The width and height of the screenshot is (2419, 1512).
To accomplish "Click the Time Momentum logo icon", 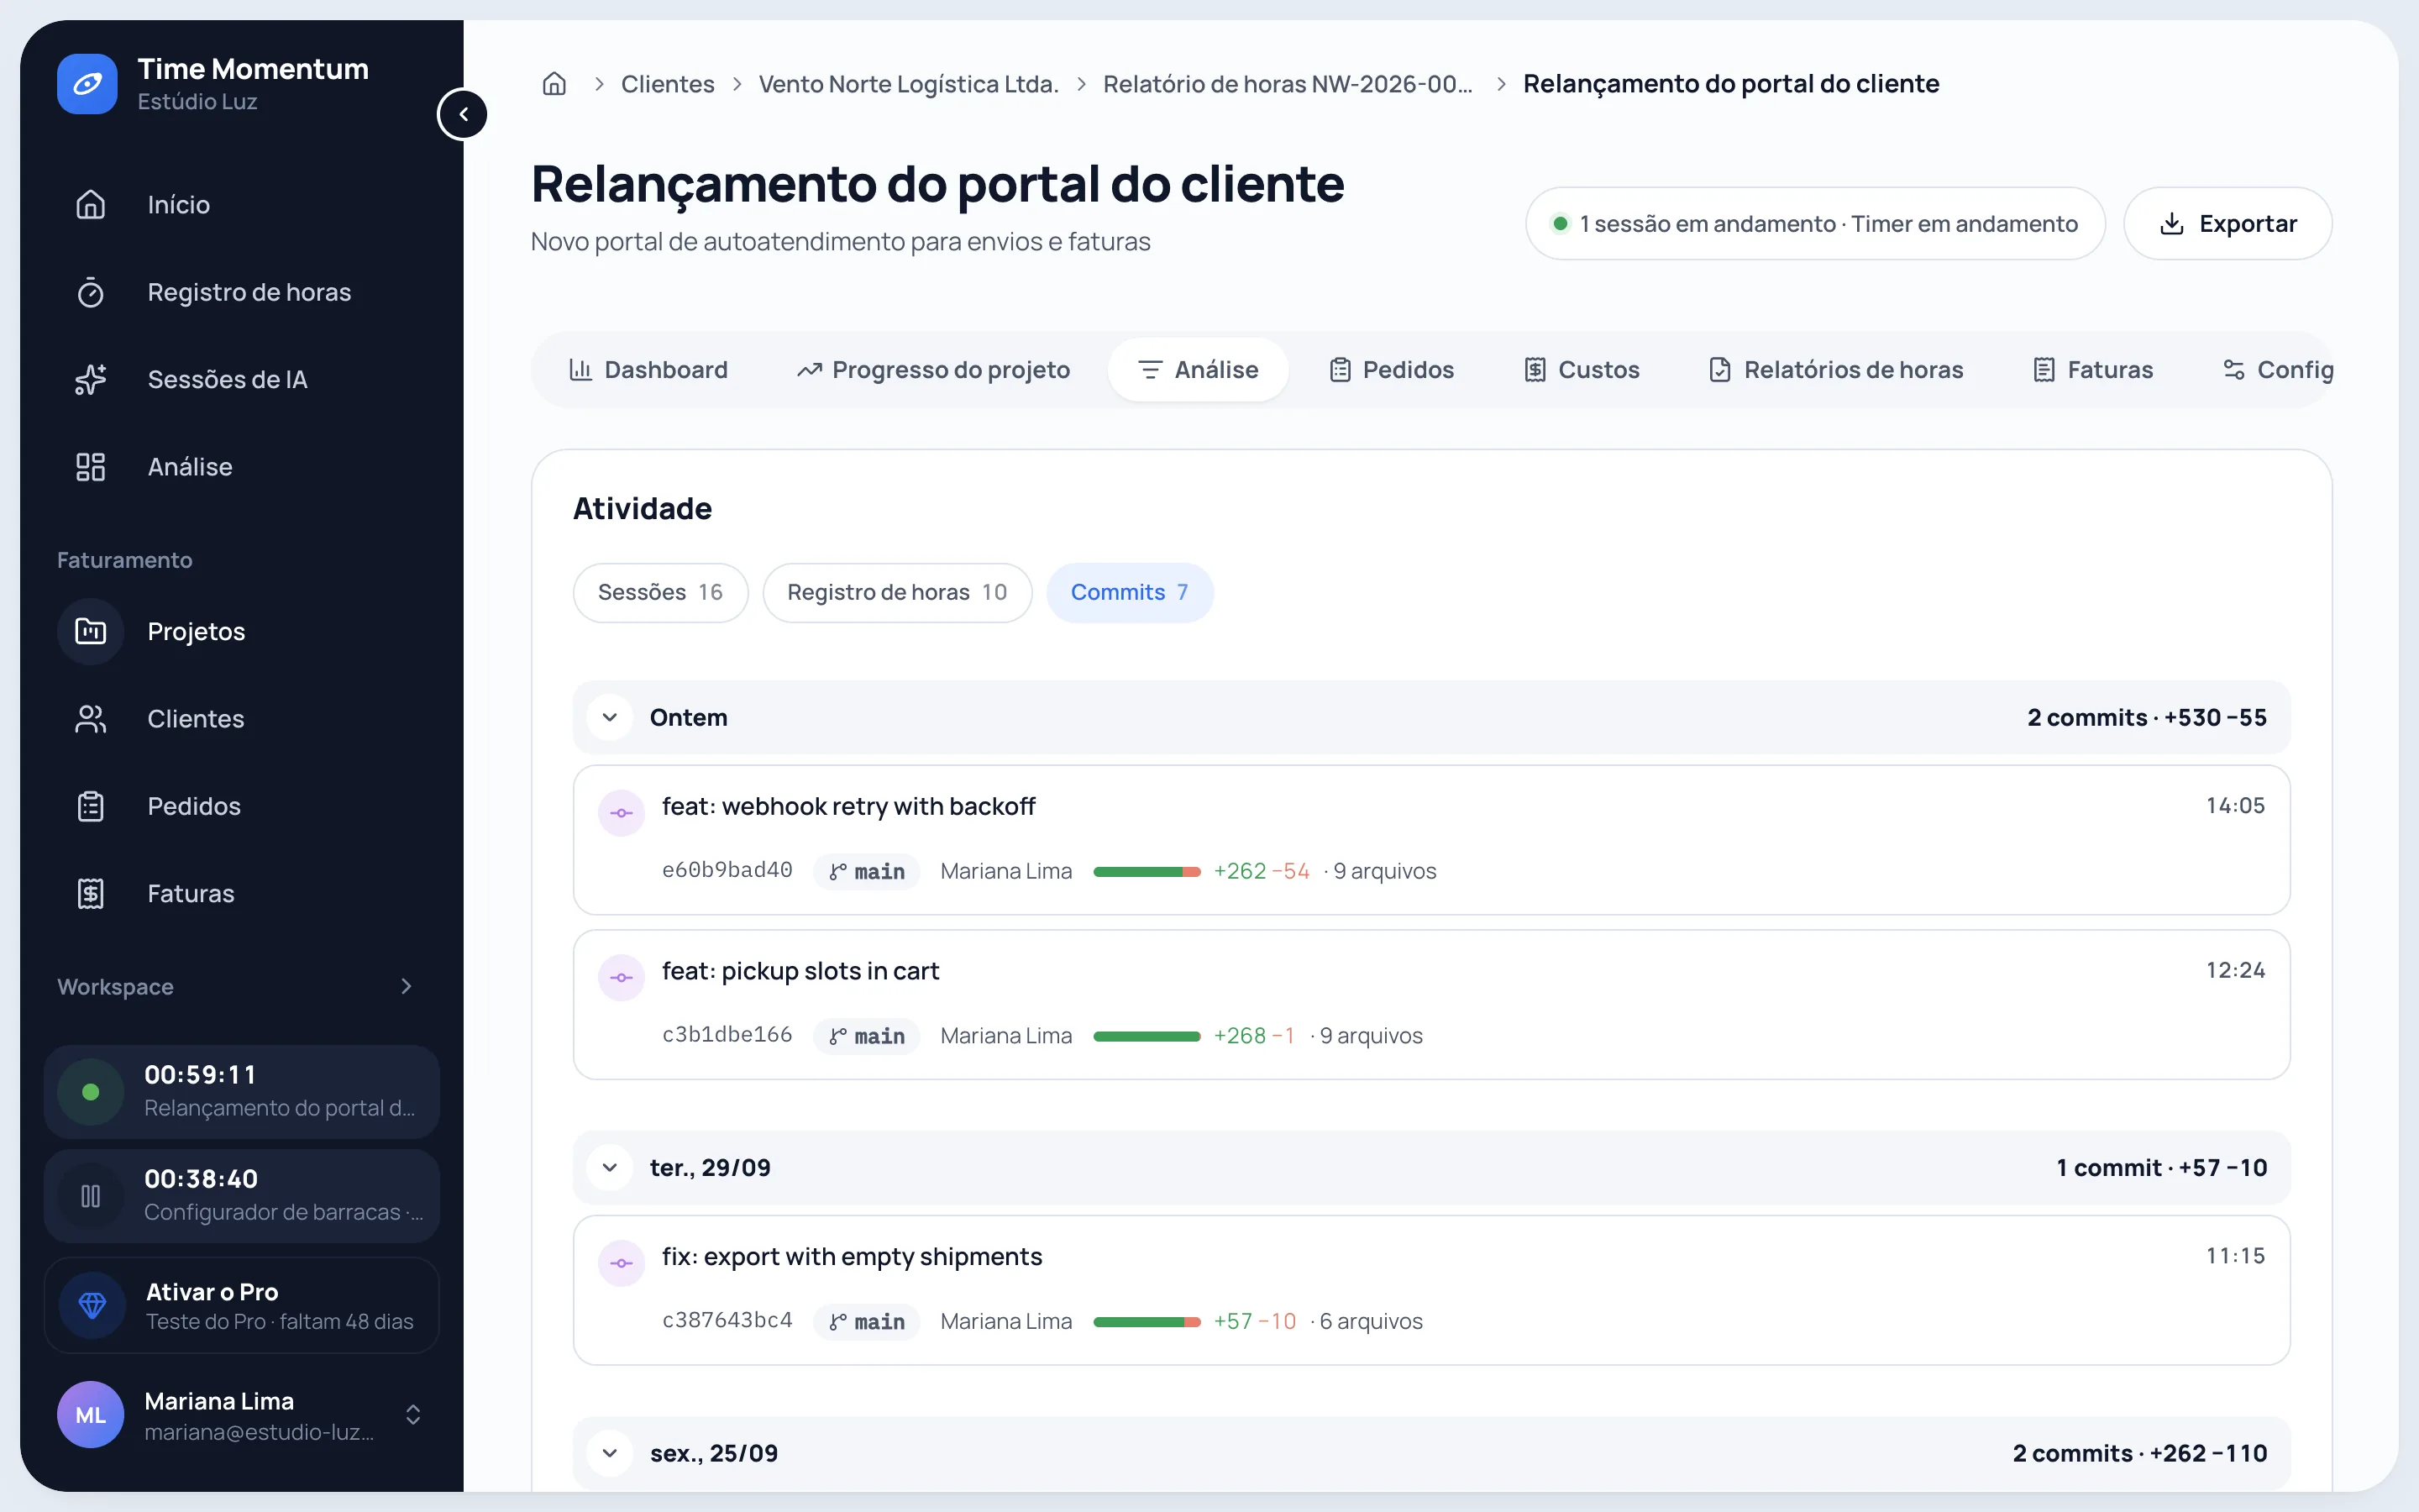I will click(x=87, y=84).
